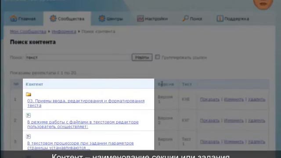This screenshot has height=158, width=281.
Task: Click Удалить in row 2
Action: tap(256, 121)
